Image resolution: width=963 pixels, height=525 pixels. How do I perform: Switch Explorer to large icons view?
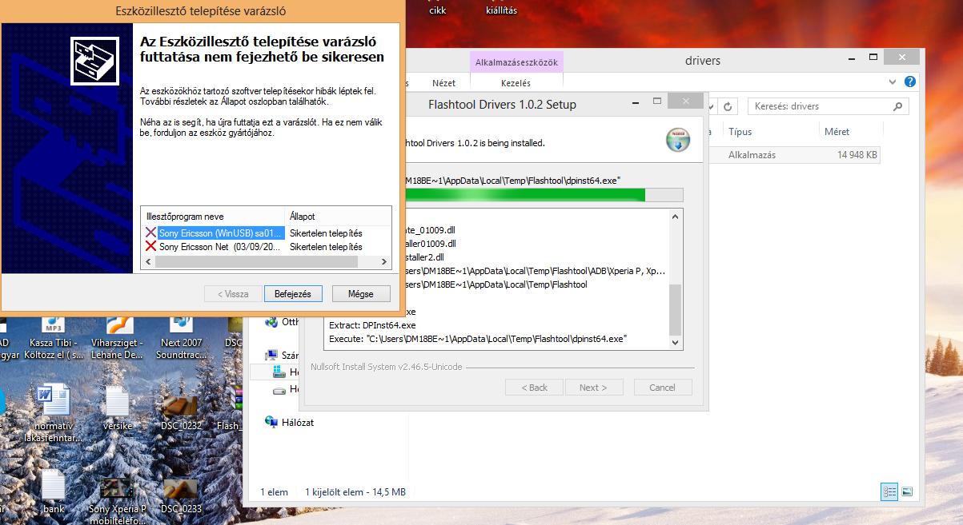point(907,492)
